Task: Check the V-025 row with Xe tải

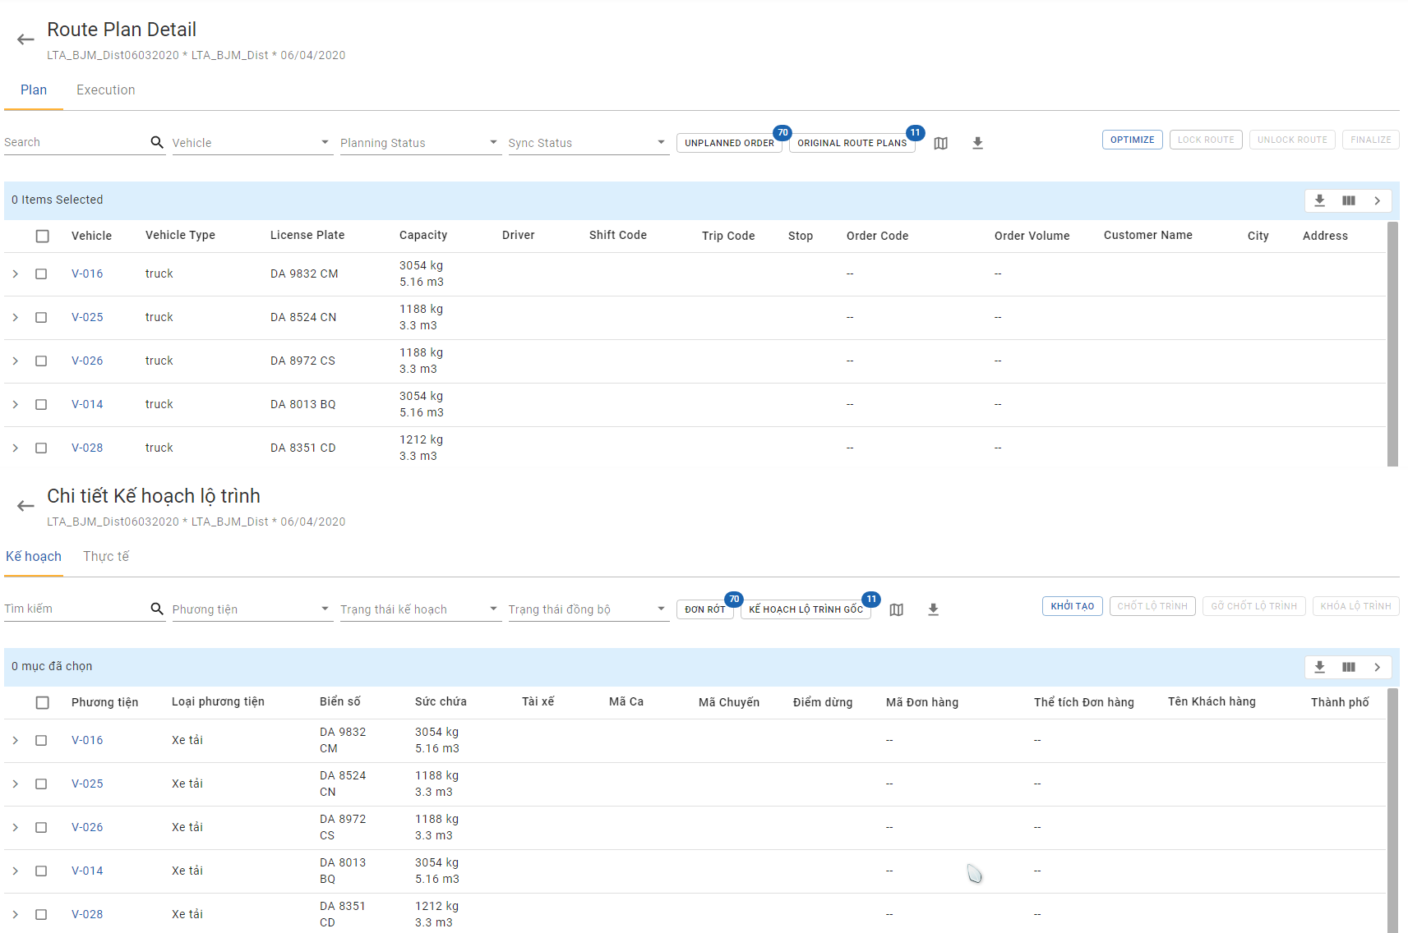Action: 41,784
